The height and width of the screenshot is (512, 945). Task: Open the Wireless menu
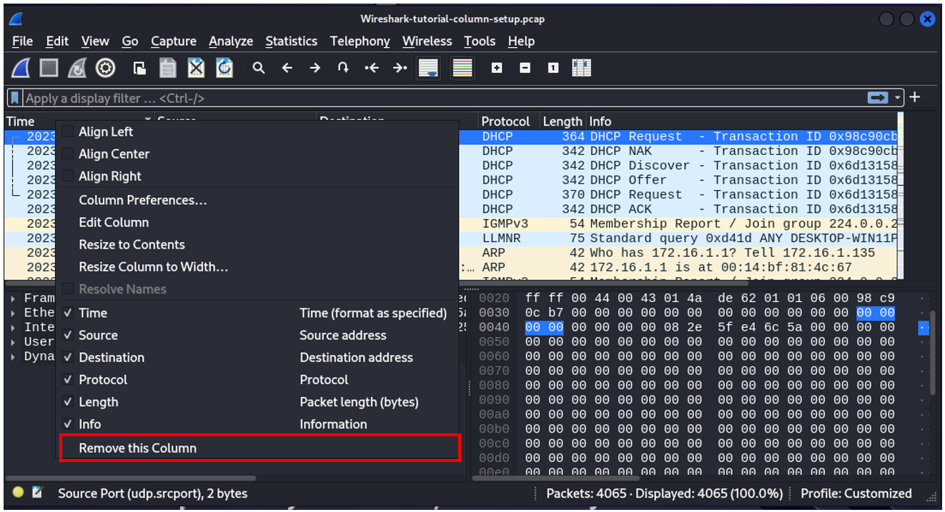[427, 41]
